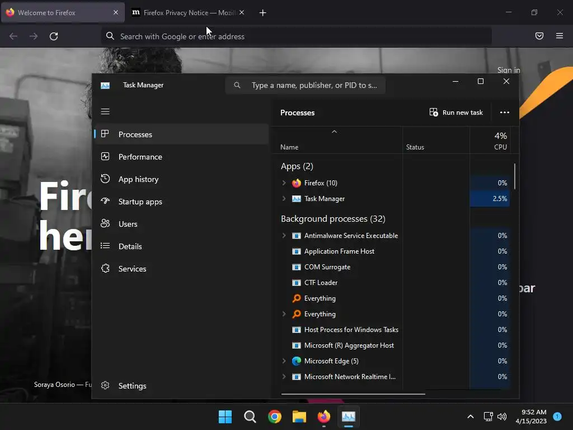This screenshot has height=430, width=573.
Task: Click the vertical scrollbar in process list
Action: point(515,176)
